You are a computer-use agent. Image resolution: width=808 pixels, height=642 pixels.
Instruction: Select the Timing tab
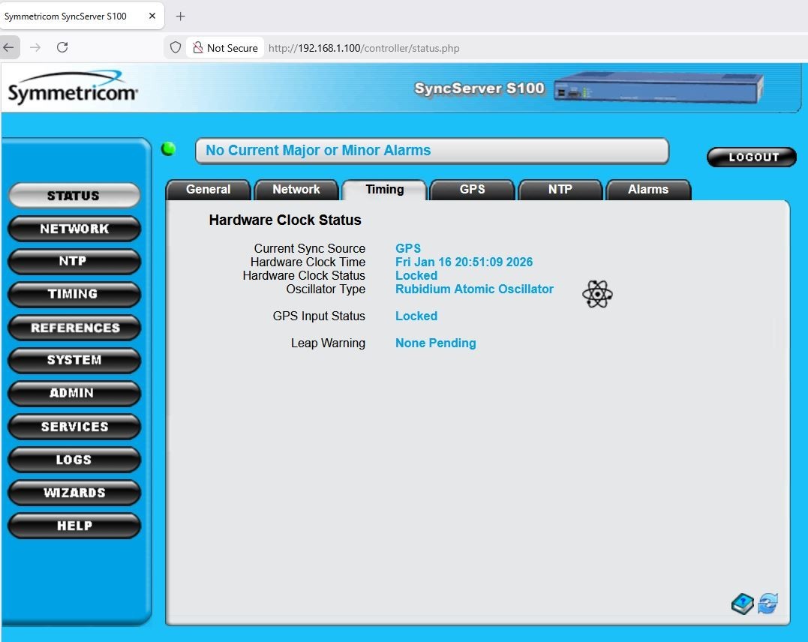[x=384, y=190]
